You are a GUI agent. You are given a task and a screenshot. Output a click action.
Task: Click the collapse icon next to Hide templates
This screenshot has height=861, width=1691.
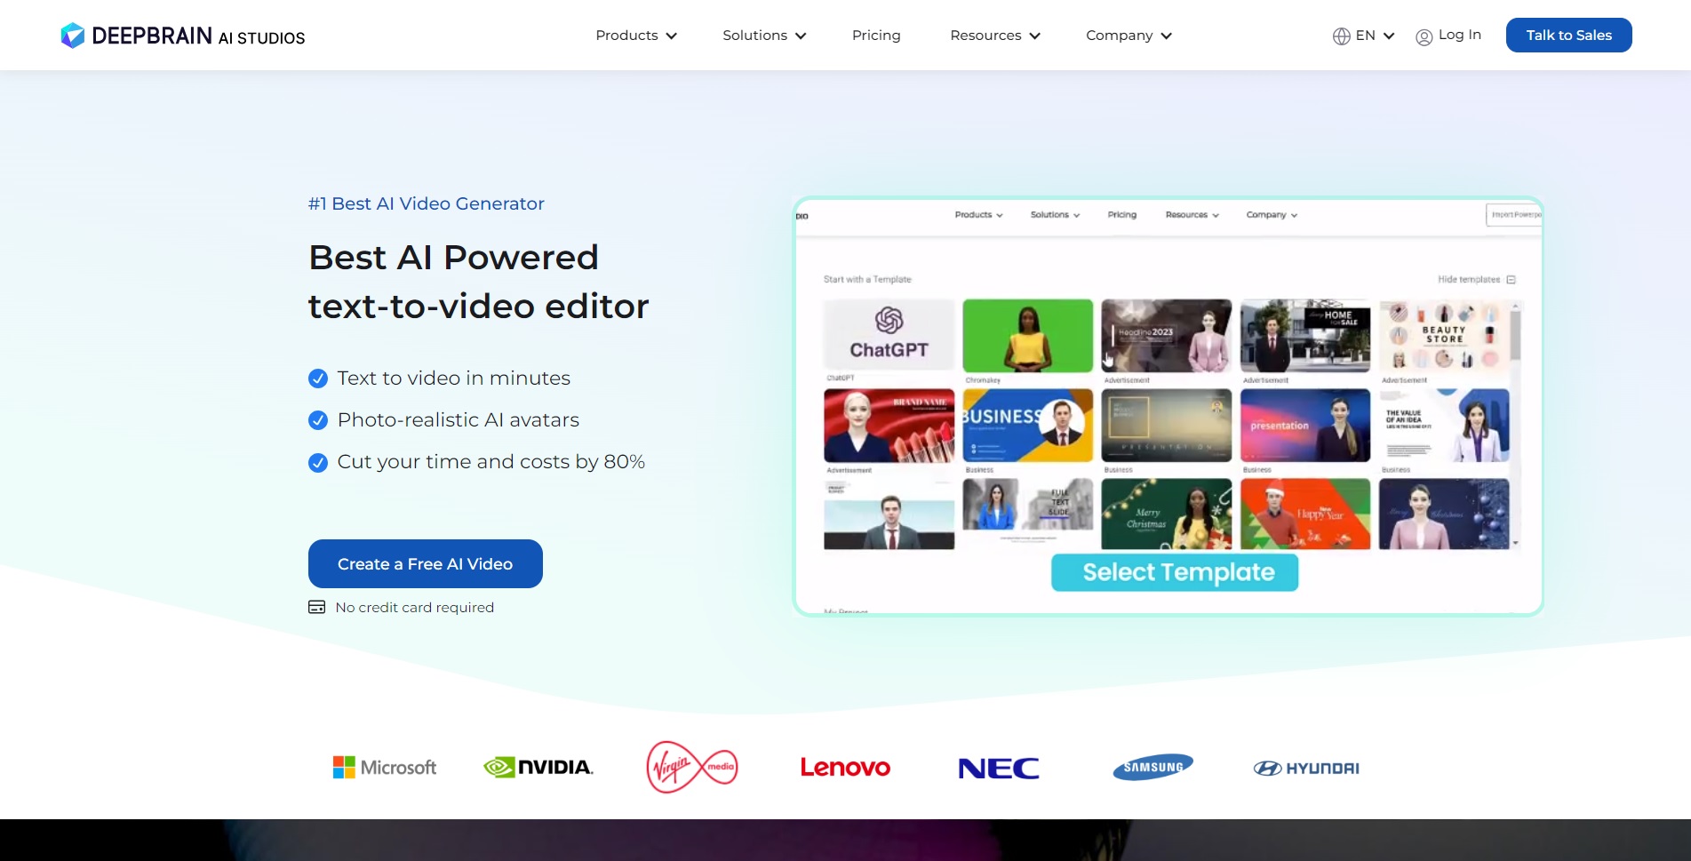[x=1511, y=279]
